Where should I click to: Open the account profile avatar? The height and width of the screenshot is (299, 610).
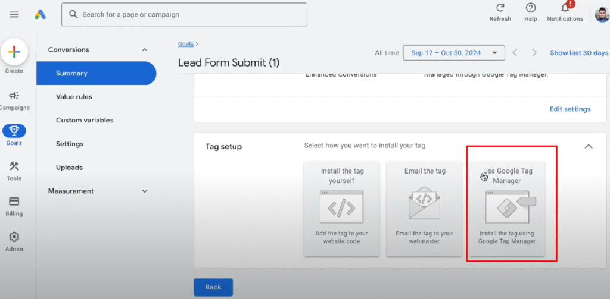[x=602, y=15]
